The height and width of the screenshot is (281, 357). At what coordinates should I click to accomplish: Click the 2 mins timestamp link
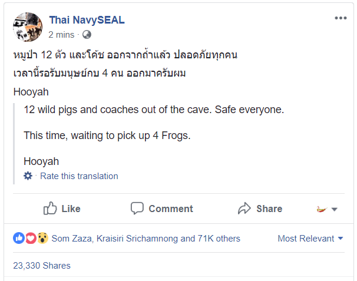click(61, 34)
